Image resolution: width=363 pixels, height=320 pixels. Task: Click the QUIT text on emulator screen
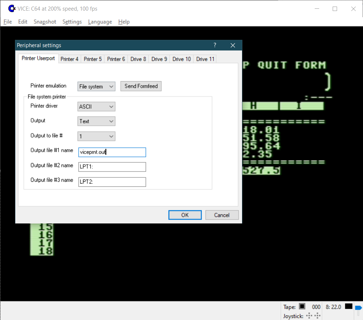[272, 65]
